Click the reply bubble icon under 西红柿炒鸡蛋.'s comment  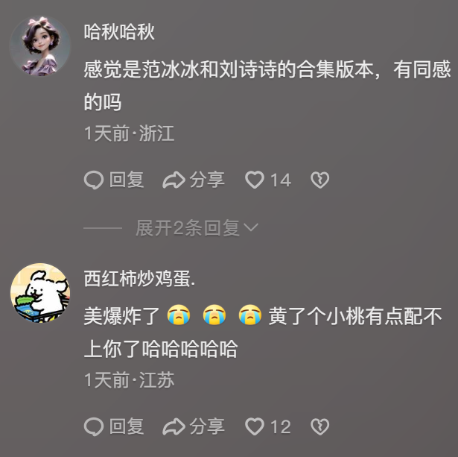94,426
